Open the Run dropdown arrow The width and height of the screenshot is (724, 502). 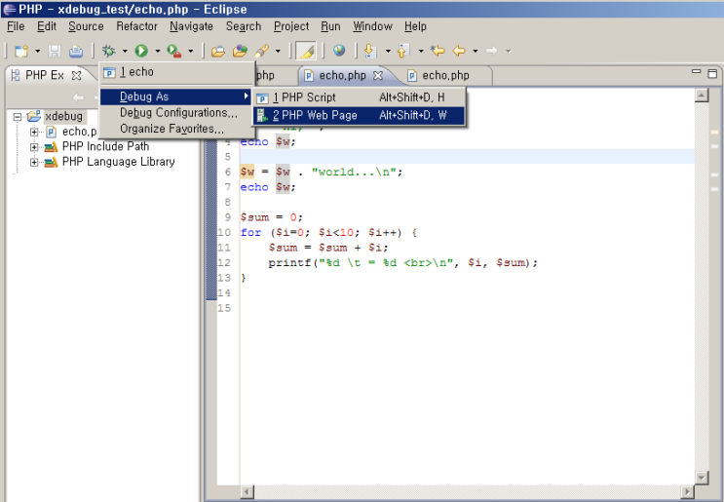[x=158, y=51]
